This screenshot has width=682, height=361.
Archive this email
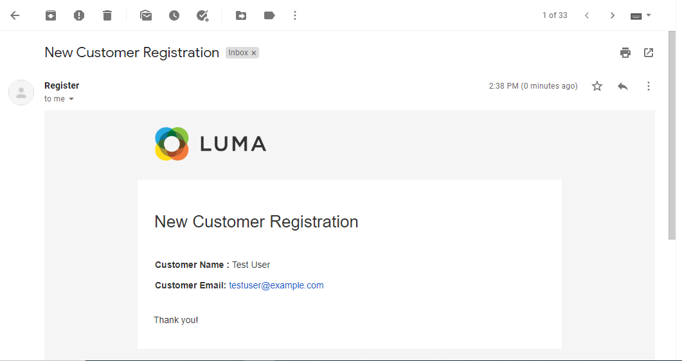tap(51, 15)
